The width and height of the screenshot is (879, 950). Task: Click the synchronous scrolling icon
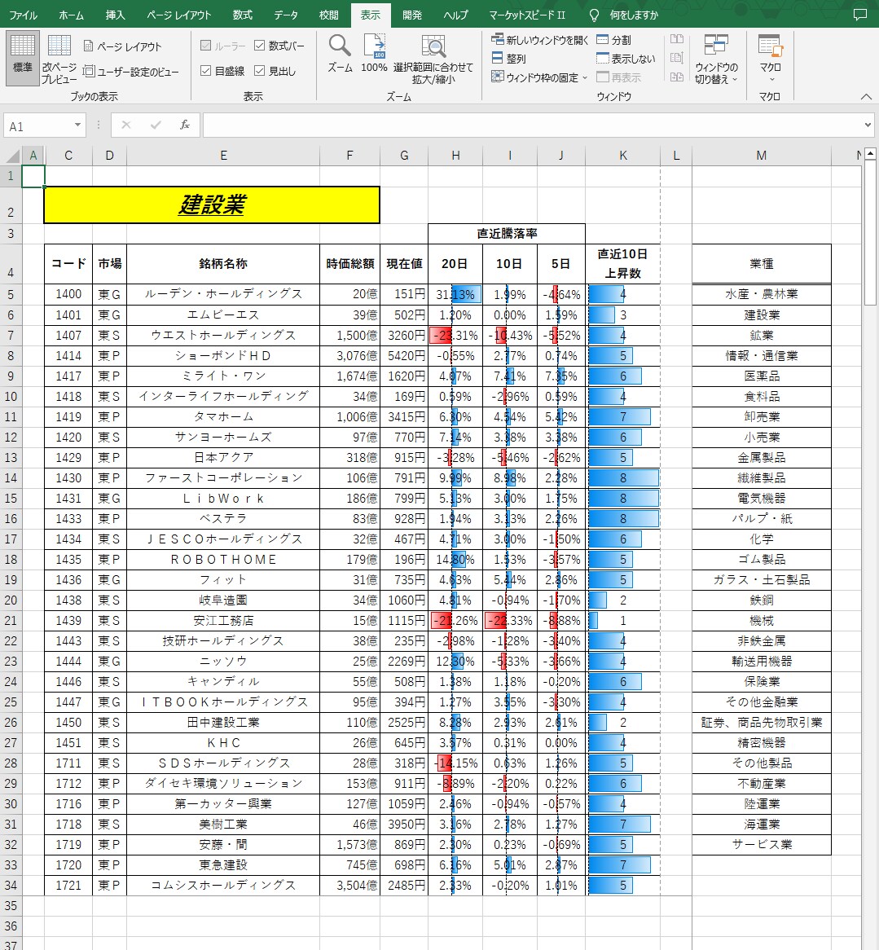[x=677, y=58]
